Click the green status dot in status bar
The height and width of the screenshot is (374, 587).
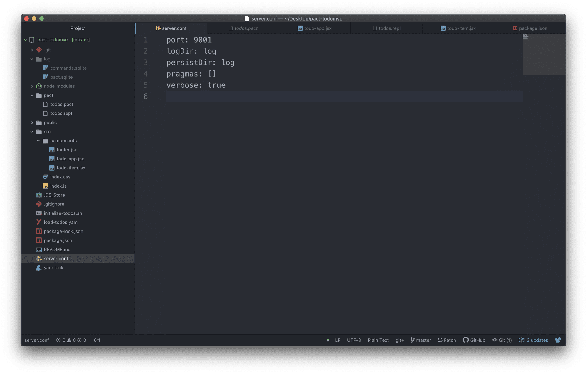click(x=328, y=340)
